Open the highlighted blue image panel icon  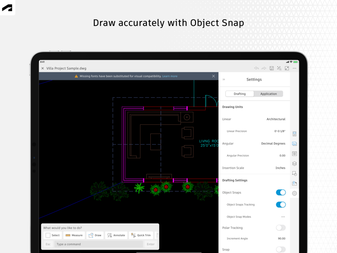295,144
